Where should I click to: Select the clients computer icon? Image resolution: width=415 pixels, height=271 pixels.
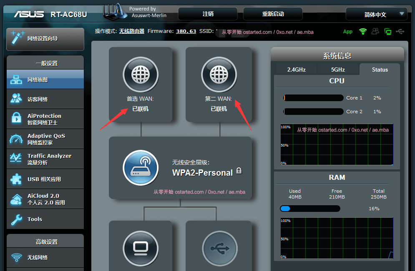(x=141, y=249)
